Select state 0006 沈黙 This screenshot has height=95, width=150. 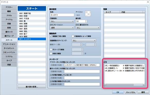click(32, 26)
